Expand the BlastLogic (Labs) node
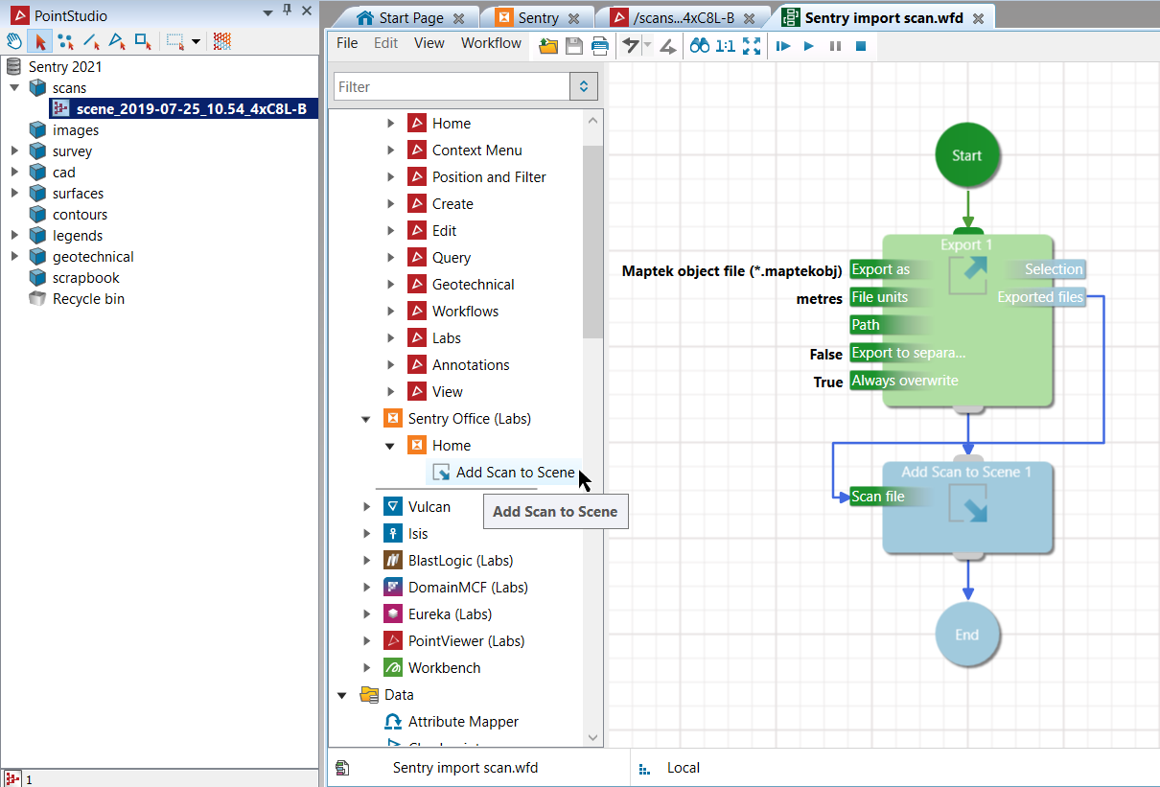This screenshot has width=1160, height=787. point(366,561)
